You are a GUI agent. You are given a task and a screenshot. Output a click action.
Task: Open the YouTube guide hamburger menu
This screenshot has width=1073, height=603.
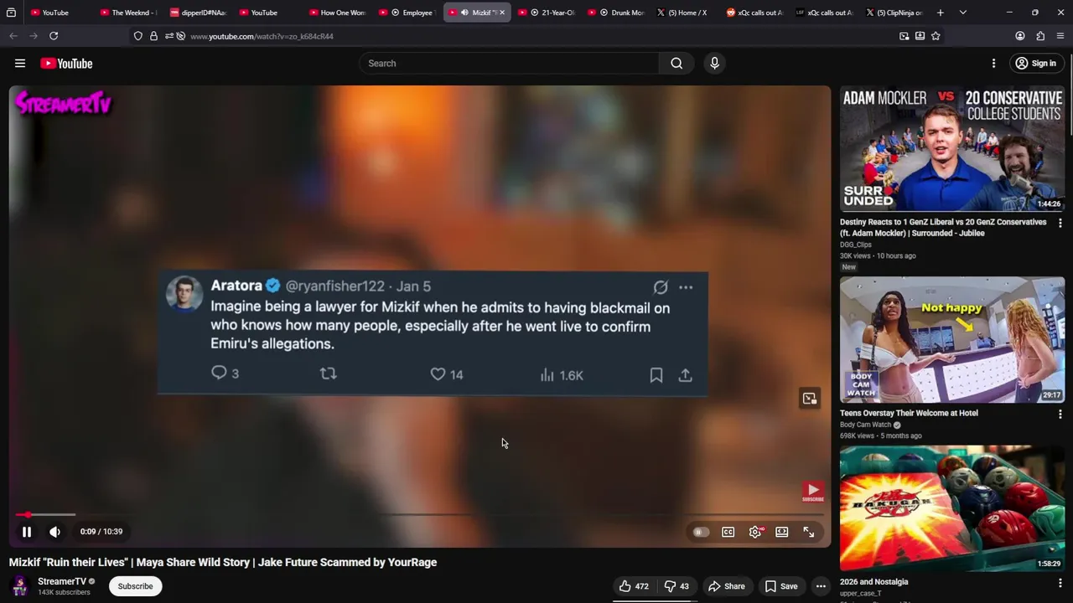(20, 64)
